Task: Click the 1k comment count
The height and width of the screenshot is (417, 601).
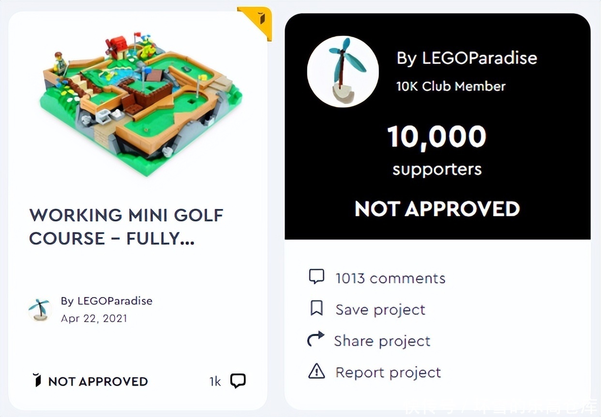Action: (x=215, y=382)
